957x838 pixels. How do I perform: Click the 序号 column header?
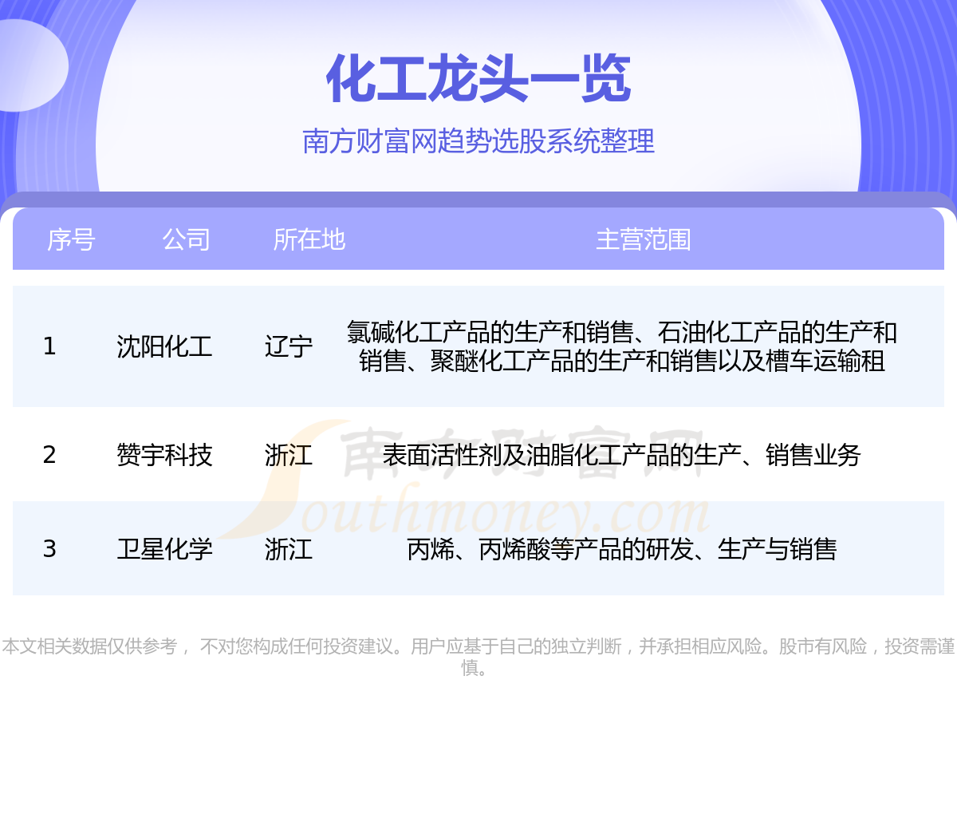(x=71, y=239)
